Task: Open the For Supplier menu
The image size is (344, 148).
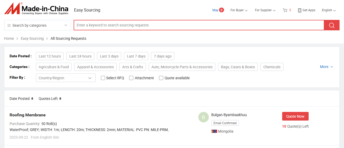Action: (265, 10)
